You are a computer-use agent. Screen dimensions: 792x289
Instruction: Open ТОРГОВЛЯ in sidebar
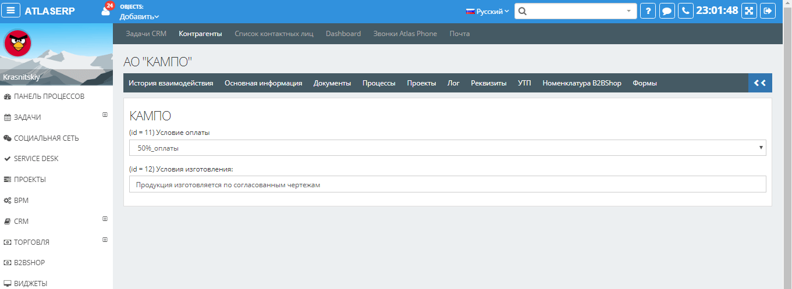coord(27,242)
